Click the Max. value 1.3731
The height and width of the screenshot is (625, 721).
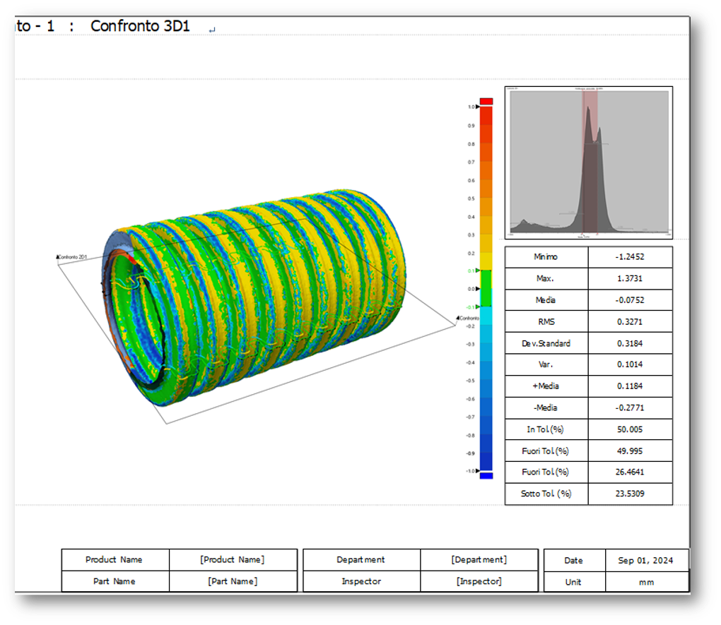click(x=629, y=279)
